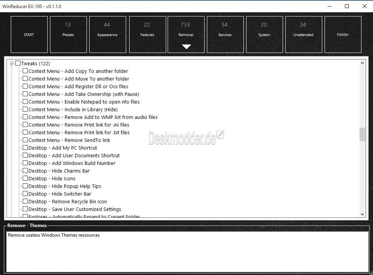Image resolution: width=373 pixels, height=275 pixels.
Task: Enable Remove Add to WMP list checkbox
Action: point(25,117)
